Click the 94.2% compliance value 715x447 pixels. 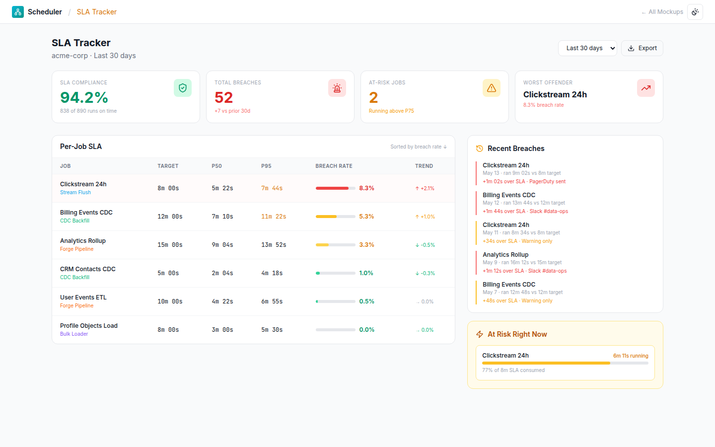point(84,97)
